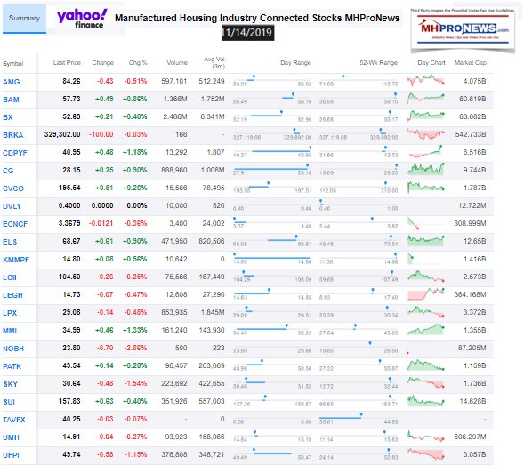524x473 pixels.
Task: Click the UFPI volume 376,808
Action: point(174,454)
